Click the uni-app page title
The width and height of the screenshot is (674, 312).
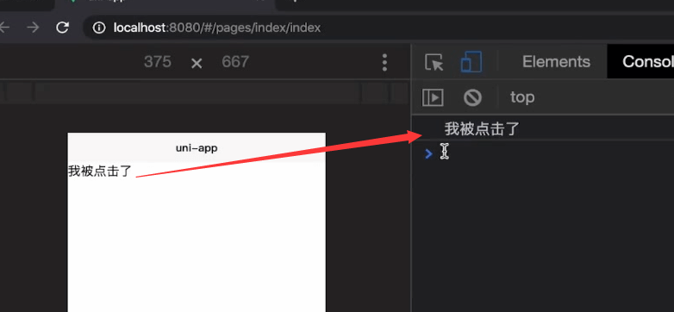pyautogui.click(x=197, y=148)
